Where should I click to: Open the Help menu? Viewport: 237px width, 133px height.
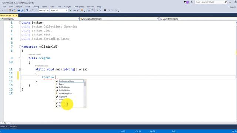pyautogui.click(x=99, y=7)
